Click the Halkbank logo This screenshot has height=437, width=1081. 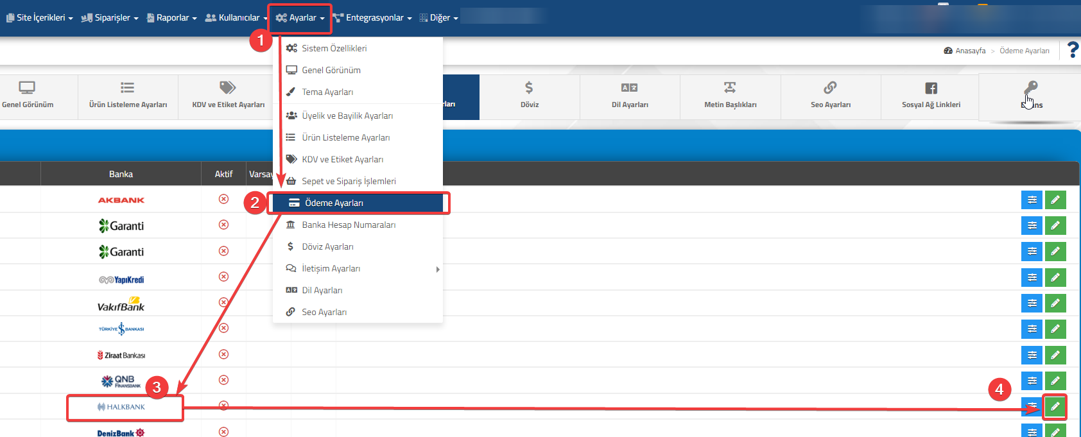click(121, 407)
